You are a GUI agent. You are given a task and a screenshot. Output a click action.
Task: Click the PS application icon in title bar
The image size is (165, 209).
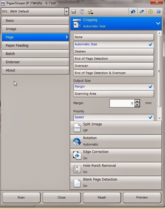pyautogui.click(x=3, y=3)
